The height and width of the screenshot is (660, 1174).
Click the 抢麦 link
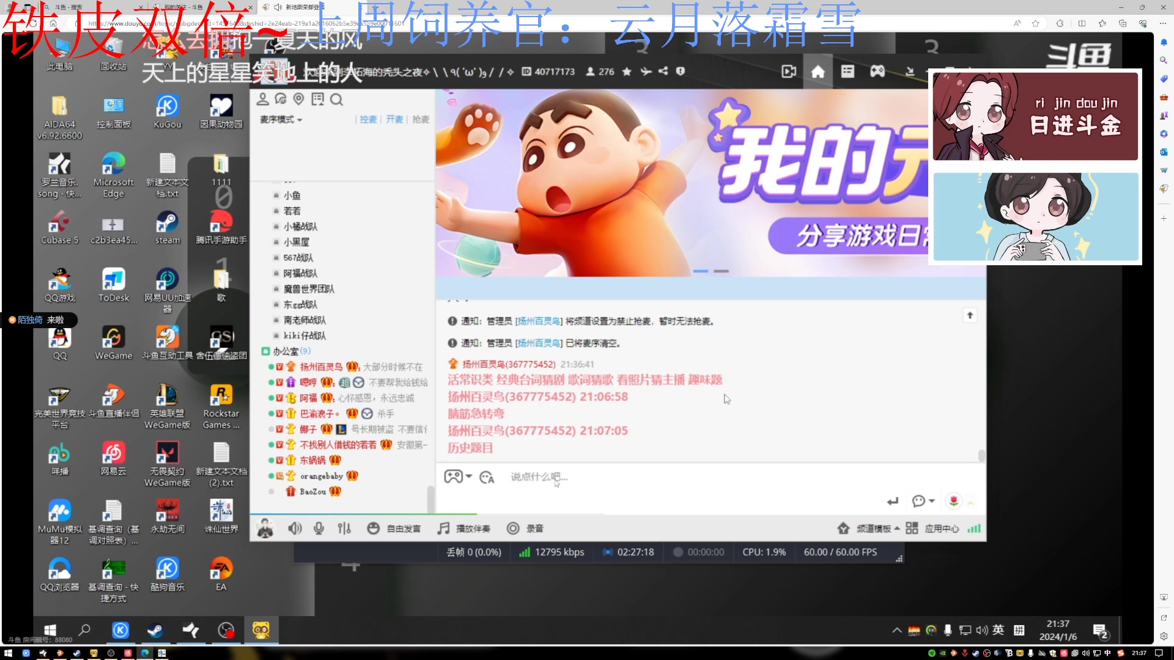click(420, 119)
